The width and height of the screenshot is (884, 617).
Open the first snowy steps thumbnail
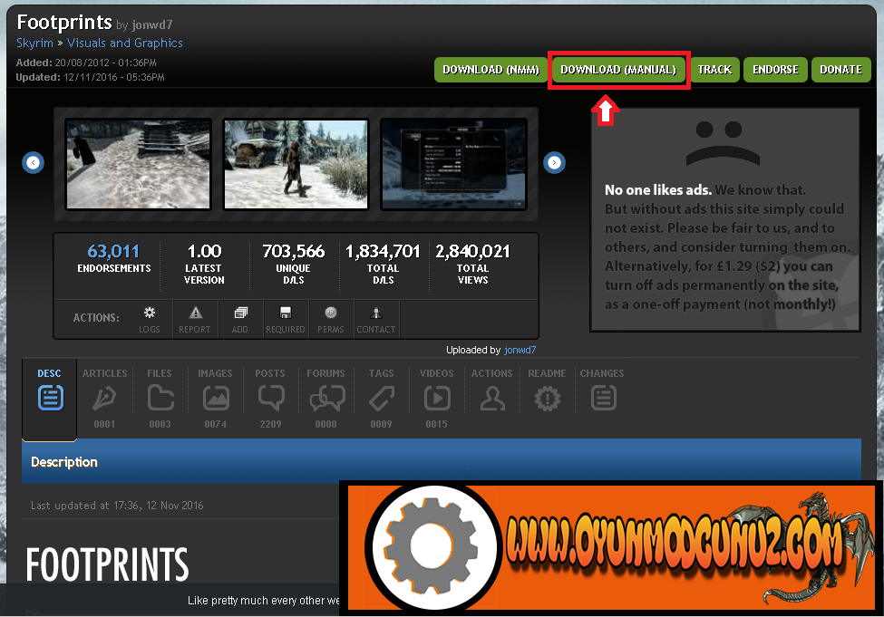tap(138, 164)
